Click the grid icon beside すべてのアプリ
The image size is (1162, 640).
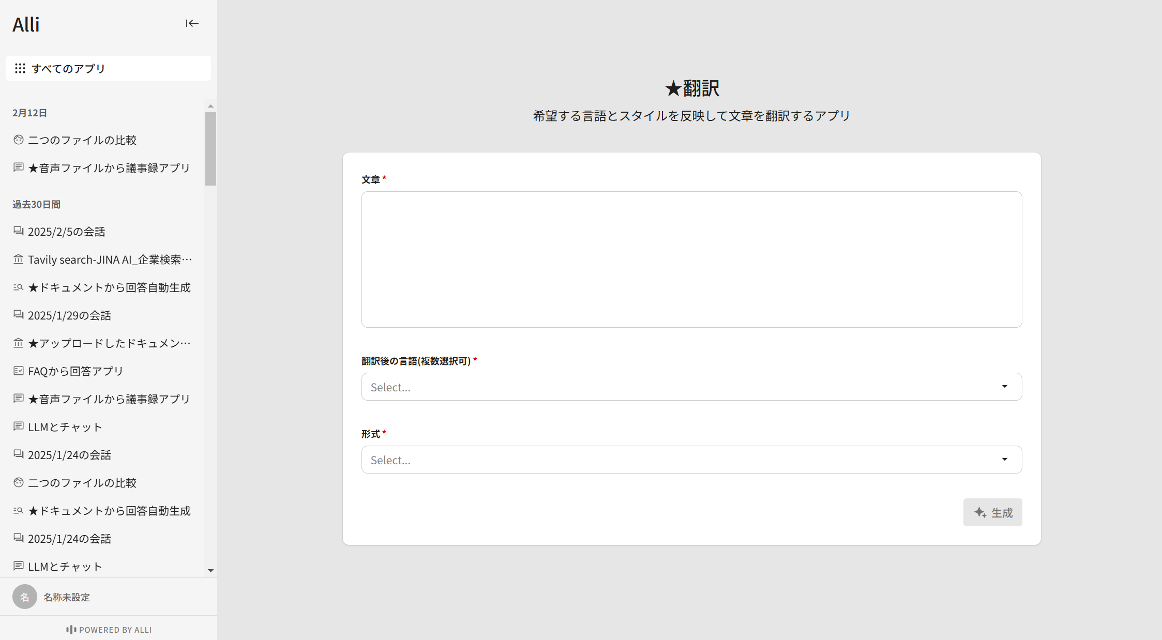click(20, 68)
